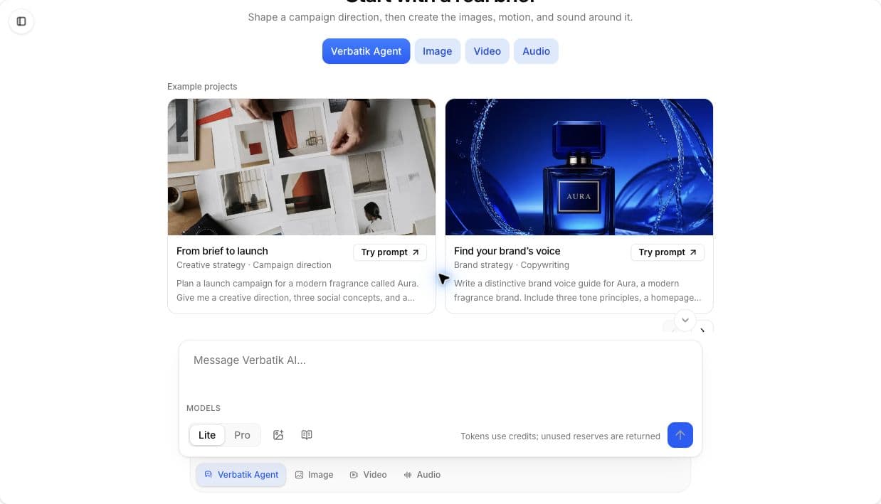This screenshot has height=504, width=881.
Task: Click the MODELS label
Action: tap(204, 408)
